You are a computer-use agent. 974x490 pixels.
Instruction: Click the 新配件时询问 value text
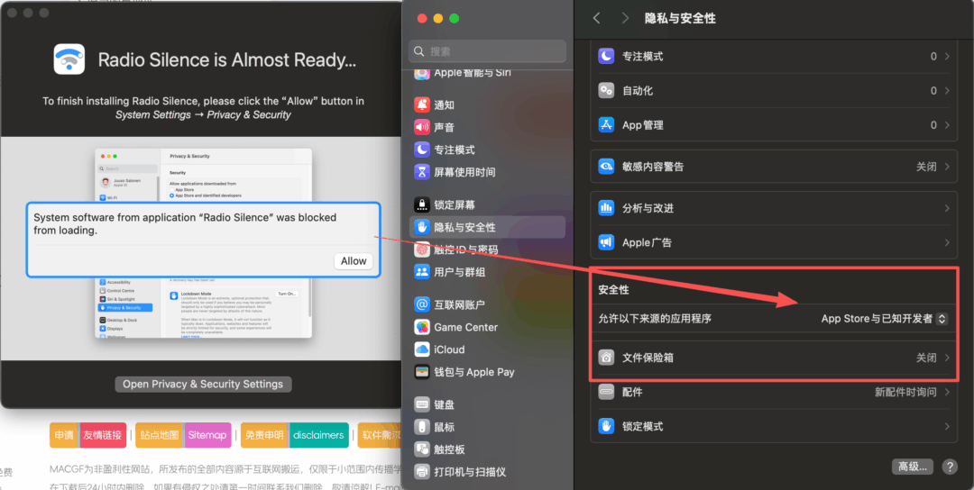pos(905,392)
